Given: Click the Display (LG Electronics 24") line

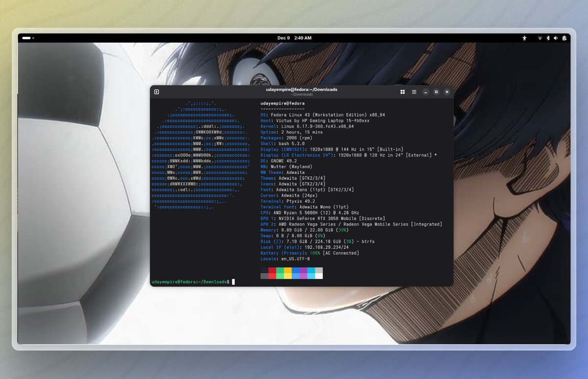Looking at the screenshot, I should 349,155.
